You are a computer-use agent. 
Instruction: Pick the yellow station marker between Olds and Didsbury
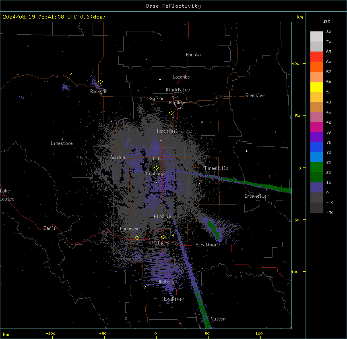pos(156,167)
